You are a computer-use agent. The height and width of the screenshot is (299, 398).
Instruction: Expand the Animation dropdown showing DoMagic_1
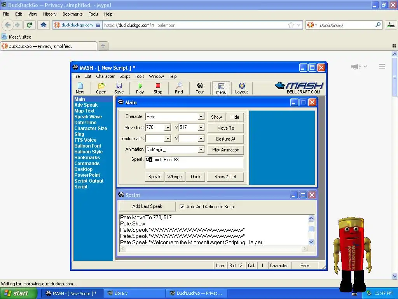(x=201, y=149)
